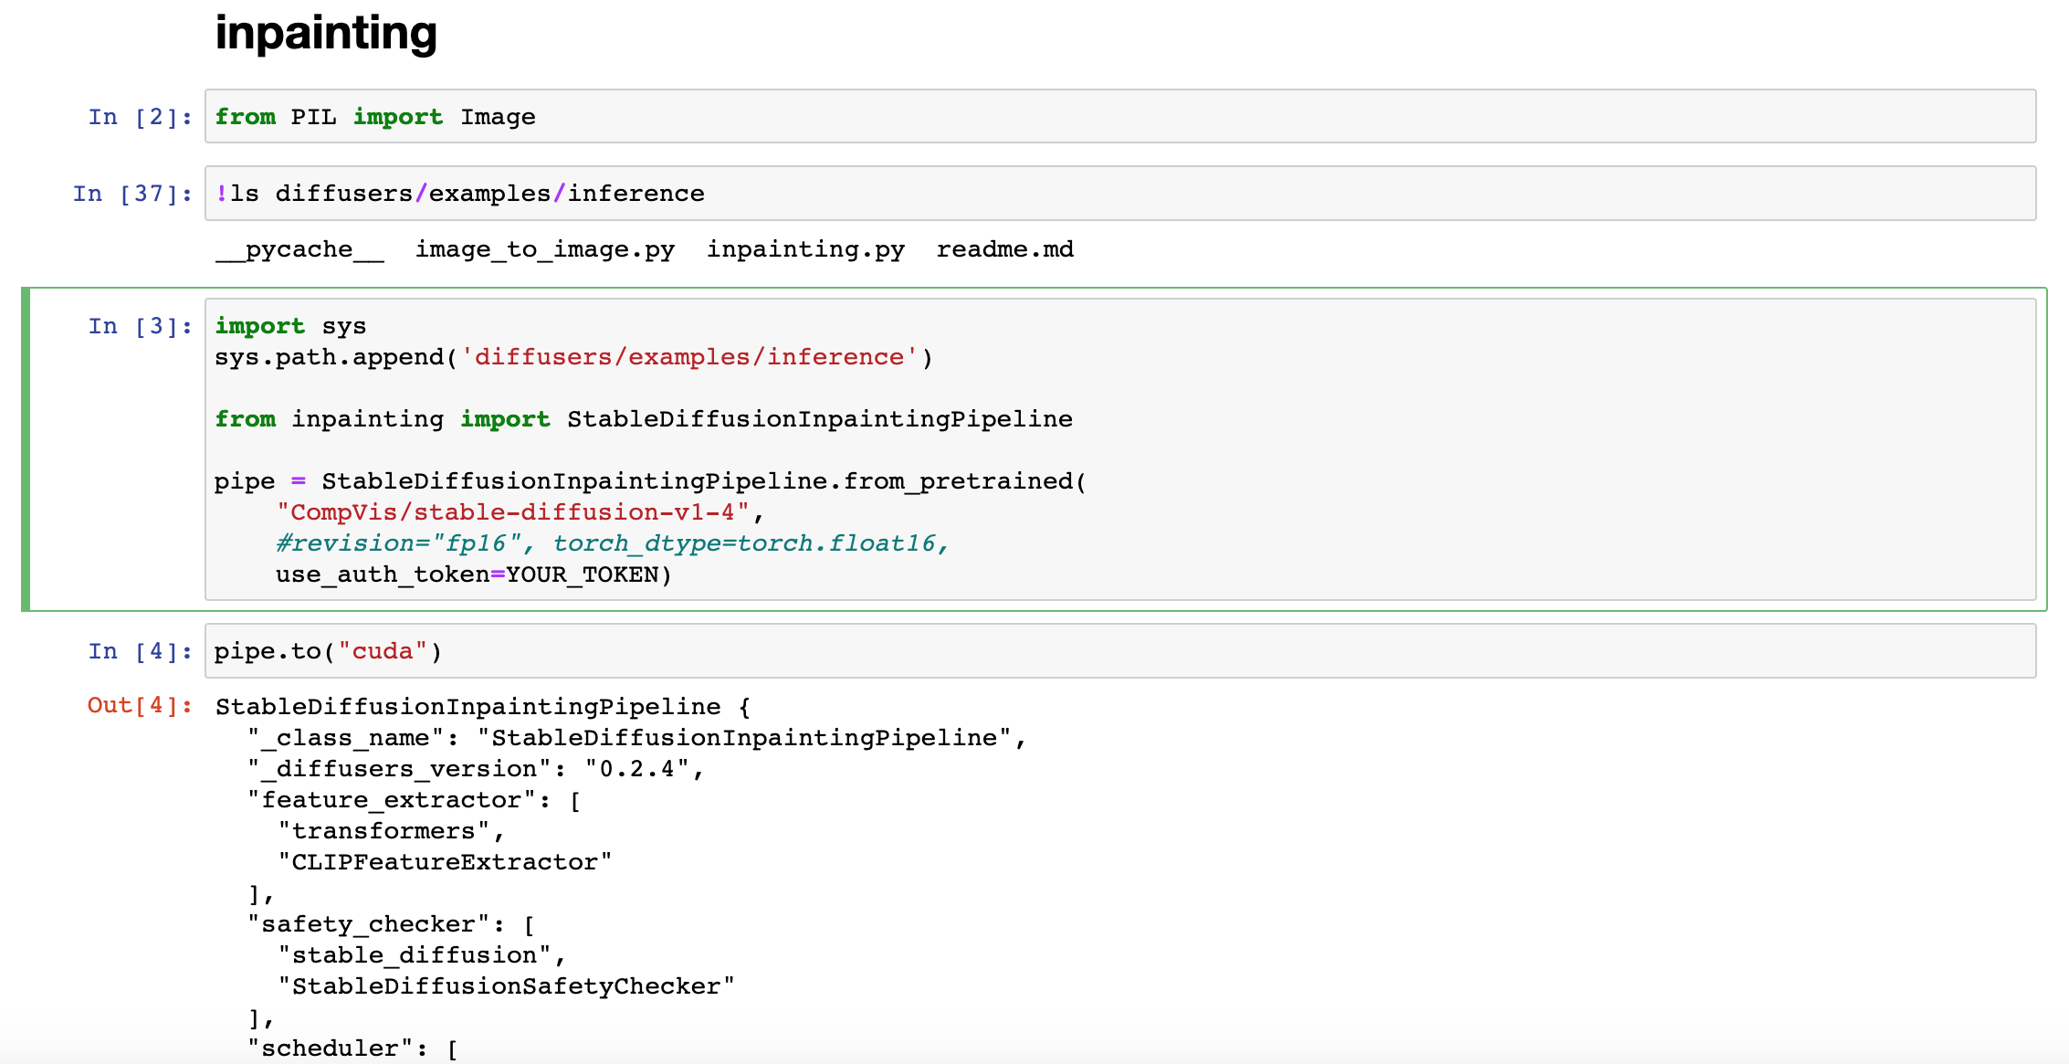Click the "_diffusers_version": "0.2.4" line
Screen dimensions: 2069x1064
(x=476, y=769)
